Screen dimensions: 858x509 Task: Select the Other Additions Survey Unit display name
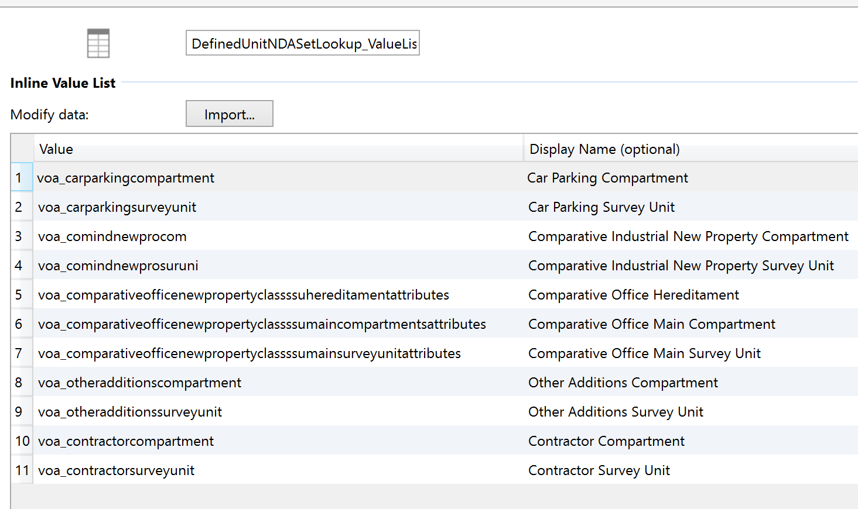click(x=616, y=411)
